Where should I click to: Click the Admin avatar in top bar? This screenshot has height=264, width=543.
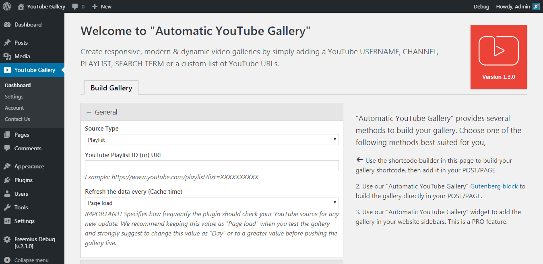pyautogui.click(x=536, y=6)
